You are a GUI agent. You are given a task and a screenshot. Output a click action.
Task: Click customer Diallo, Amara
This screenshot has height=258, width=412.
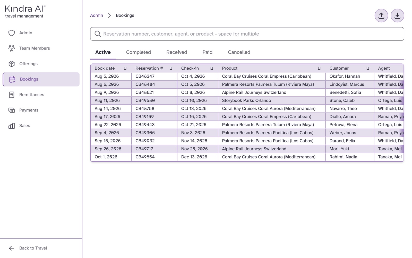click(x=342, y=117)
